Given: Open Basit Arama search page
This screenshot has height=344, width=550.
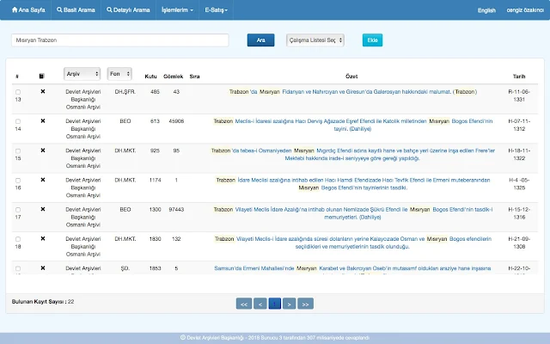Looking at the screenshot, I should pos(76,9).
